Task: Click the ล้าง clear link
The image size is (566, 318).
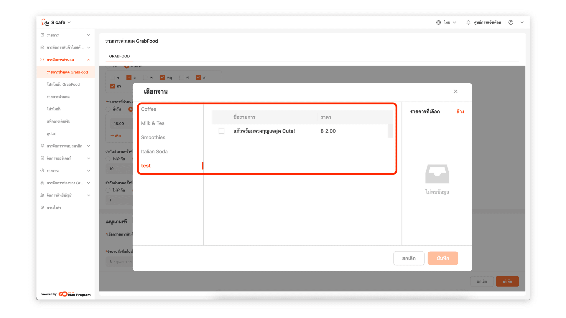Action: tap(460, 112)
